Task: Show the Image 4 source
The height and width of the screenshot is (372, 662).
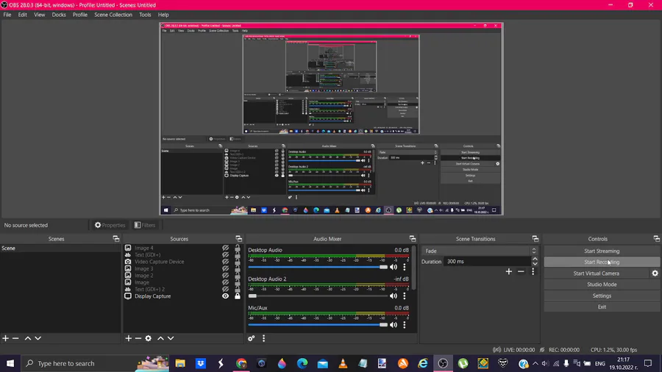Action: click(x=226, y=248)
